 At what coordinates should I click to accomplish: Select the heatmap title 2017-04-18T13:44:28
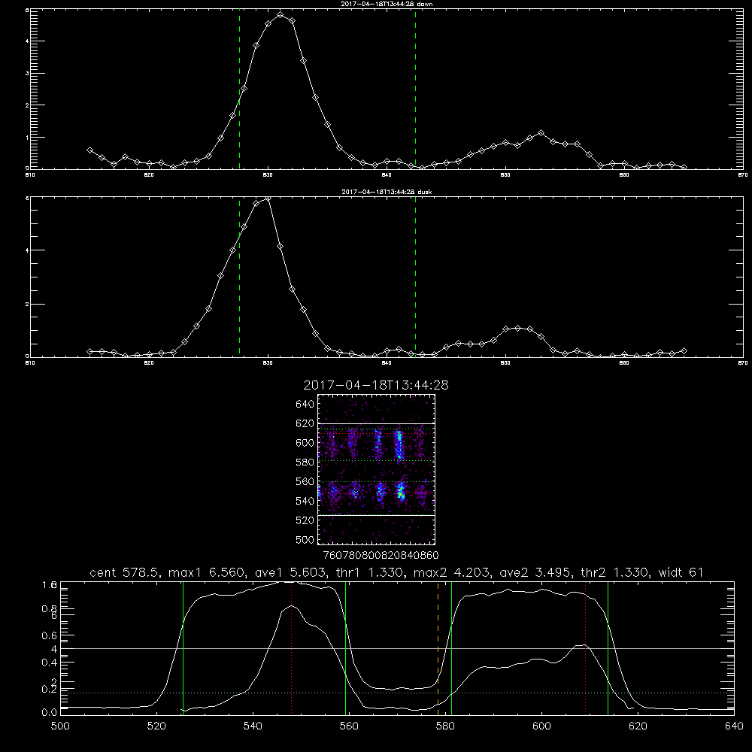pos(376,385)
